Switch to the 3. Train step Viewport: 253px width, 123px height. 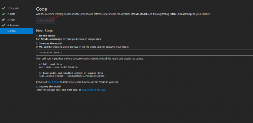pyautogui.click(x=11, y=20)
